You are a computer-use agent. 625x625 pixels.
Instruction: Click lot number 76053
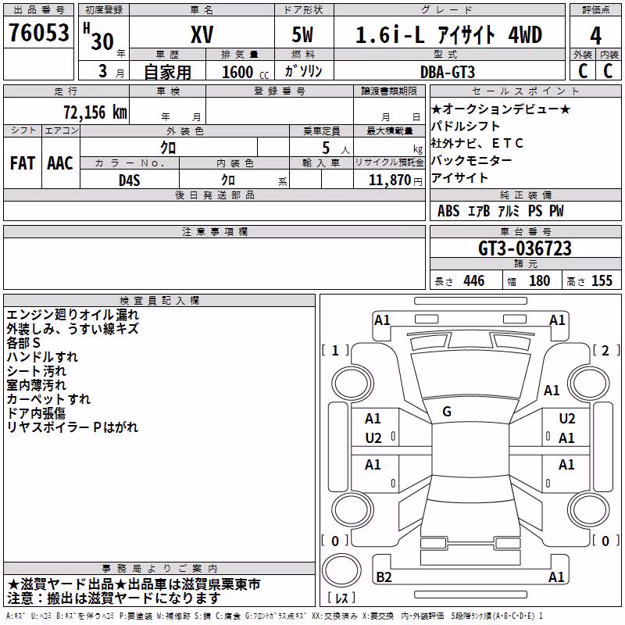(x=39, y=32)
